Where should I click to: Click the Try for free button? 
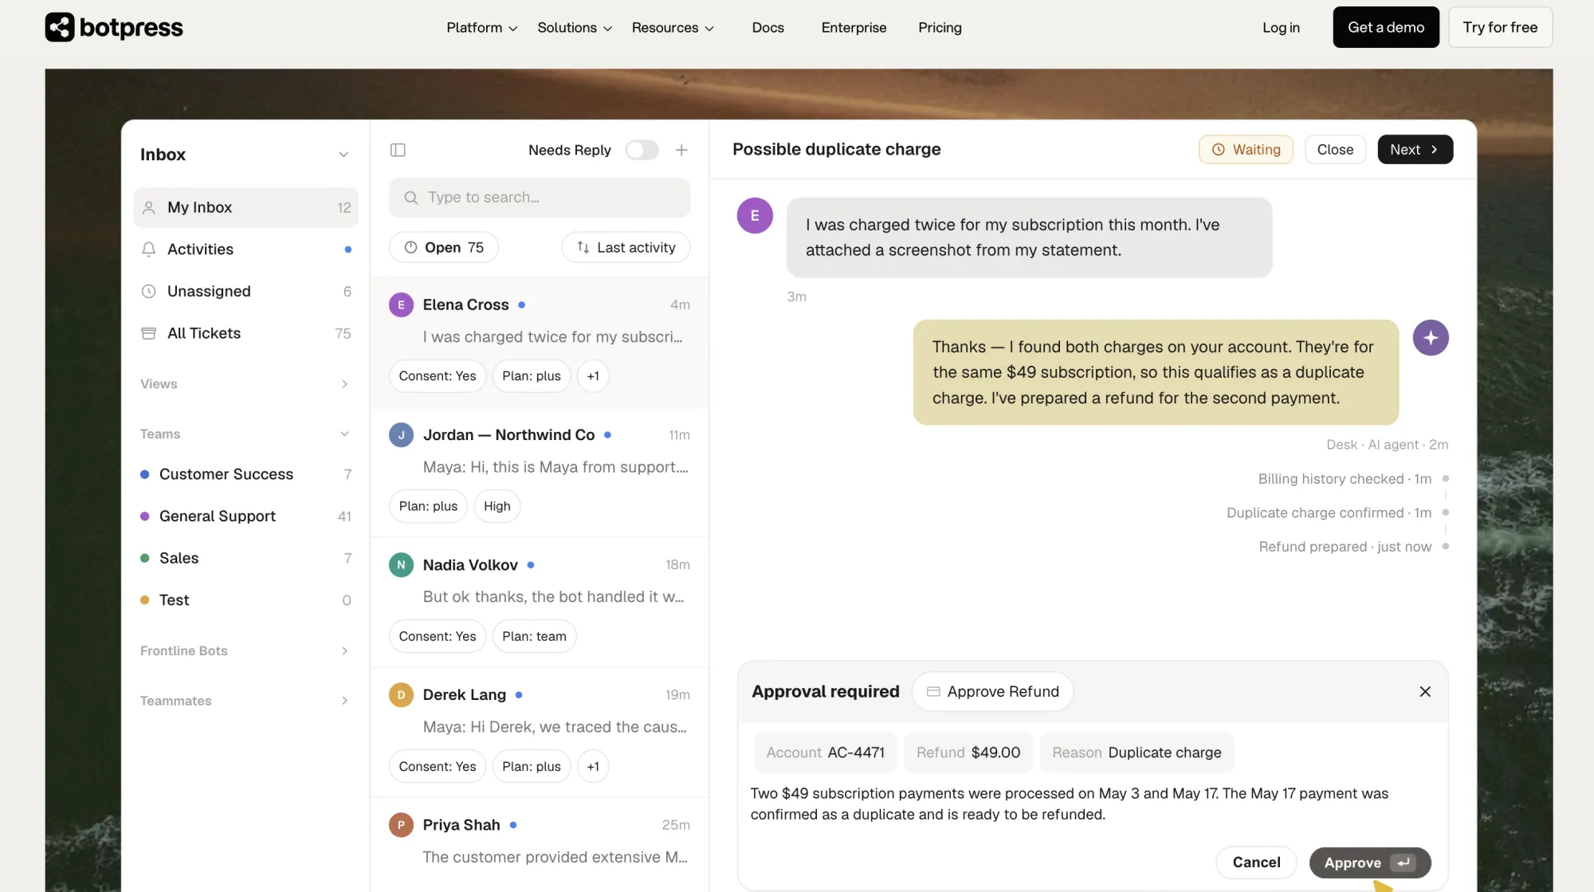(1500, 27)
